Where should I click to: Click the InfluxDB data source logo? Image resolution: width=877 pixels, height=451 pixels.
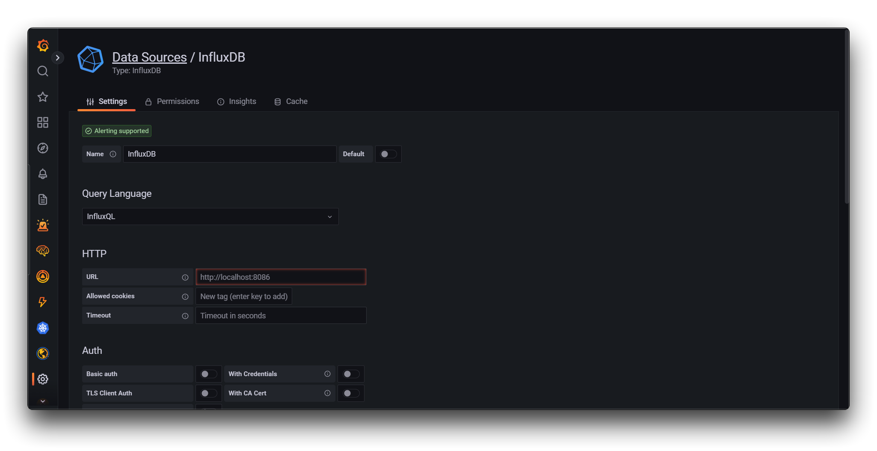pyautogui.click(x=90, y=59)
